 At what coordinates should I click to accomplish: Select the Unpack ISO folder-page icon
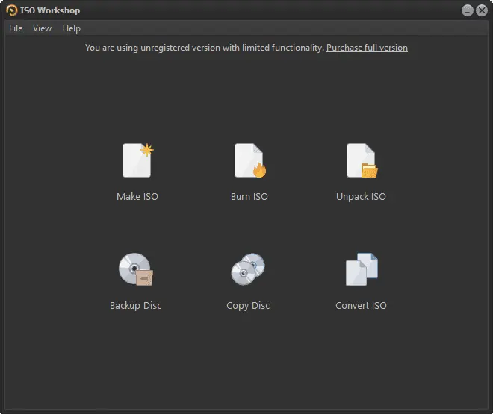[362, 160]
